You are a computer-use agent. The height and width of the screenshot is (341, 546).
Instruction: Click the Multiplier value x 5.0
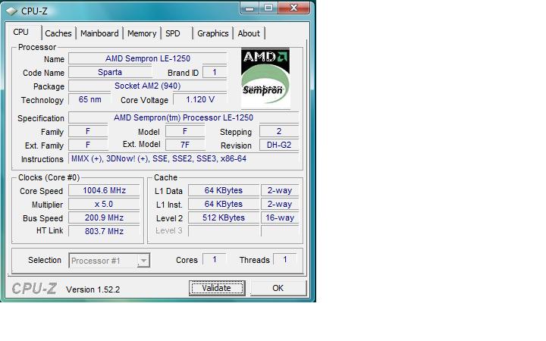click(x=104, y=204)
